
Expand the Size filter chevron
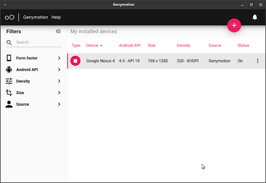coord(59,93)
